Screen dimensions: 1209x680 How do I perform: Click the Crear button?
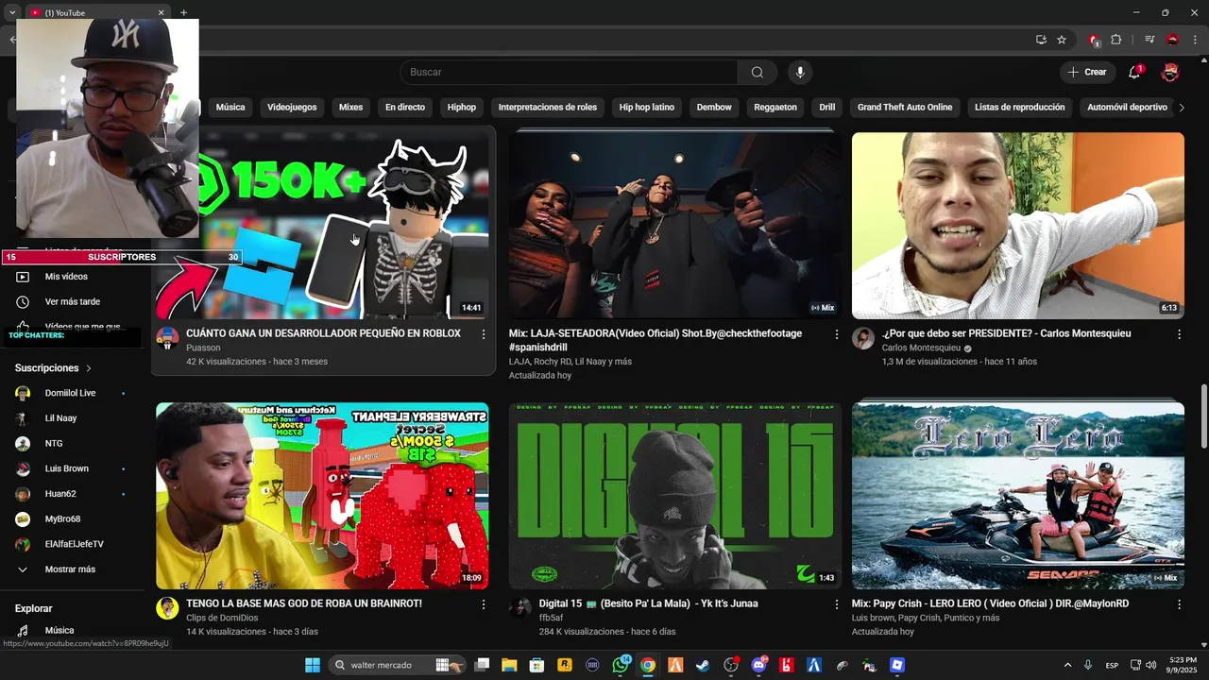pyautogui.click(x=1086, y=73)
